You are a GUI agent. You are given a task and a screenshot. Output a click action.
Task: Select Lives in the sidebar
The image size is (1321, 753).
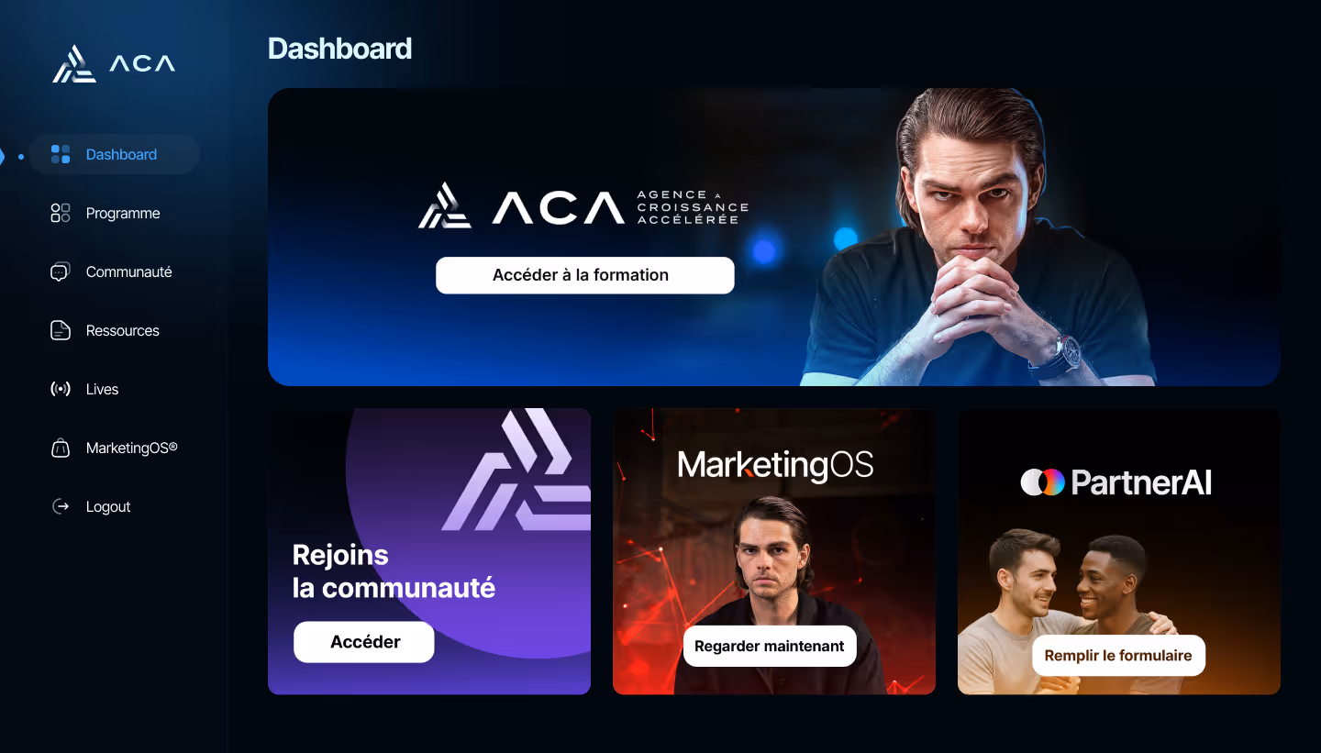[x=102, y=389]
